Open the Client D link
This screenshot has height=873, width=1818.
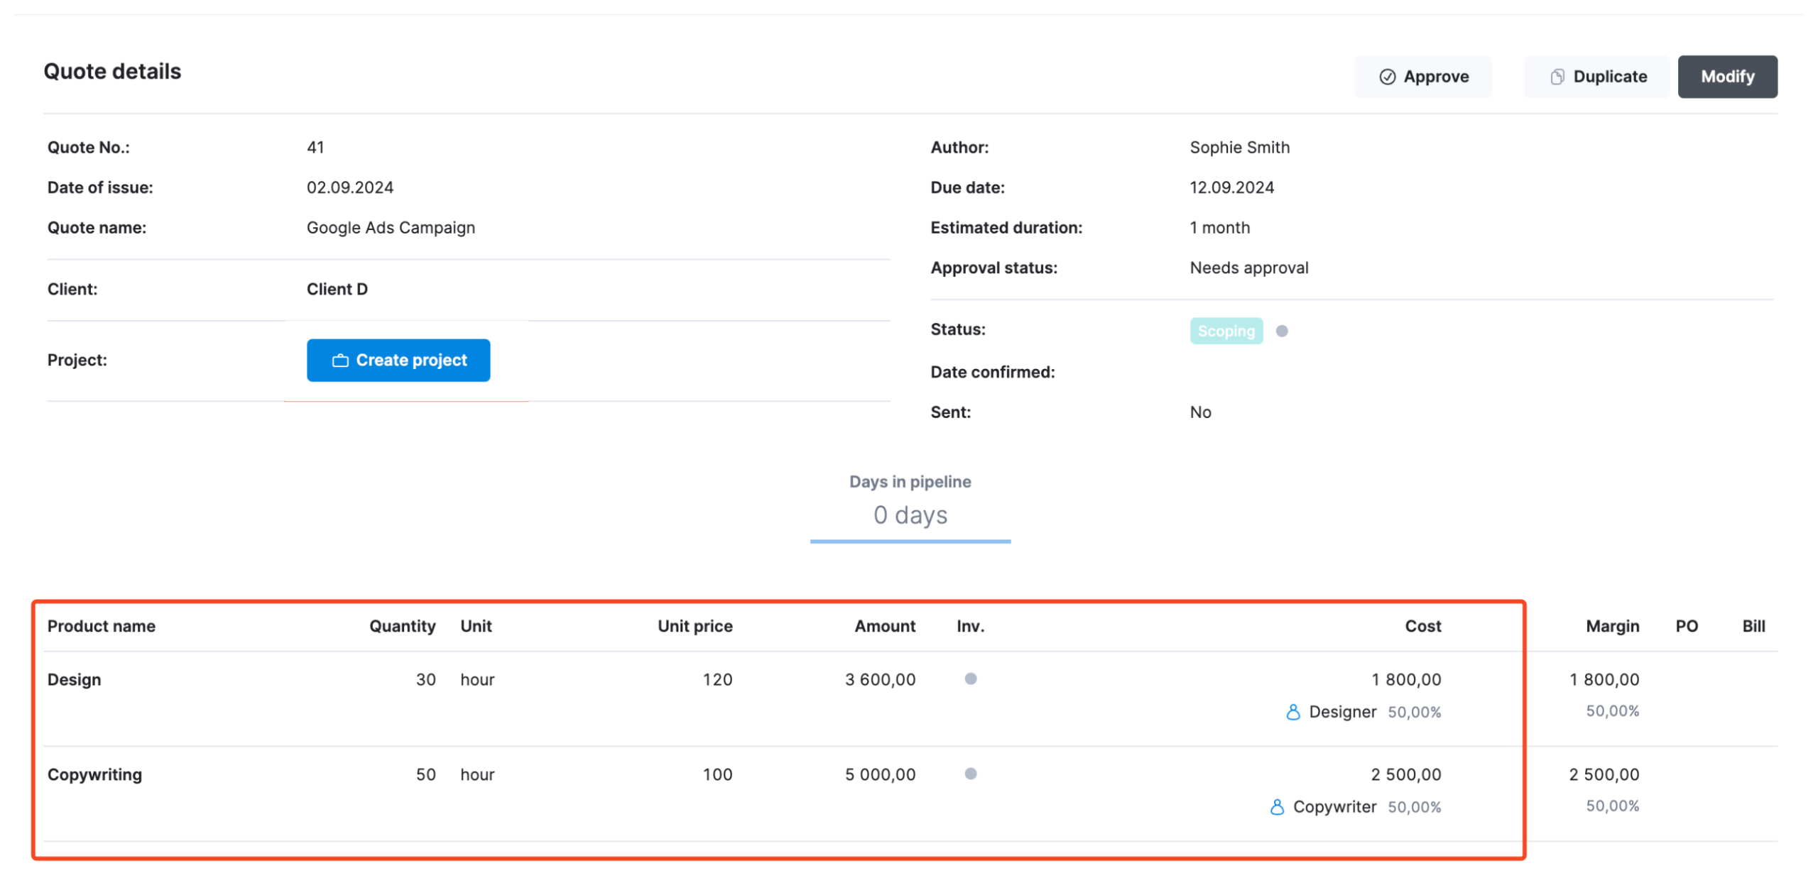[x=337, y=289]
